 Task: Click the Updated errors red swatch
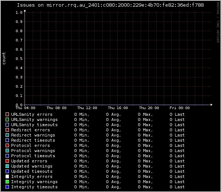[x=7, y=161]
